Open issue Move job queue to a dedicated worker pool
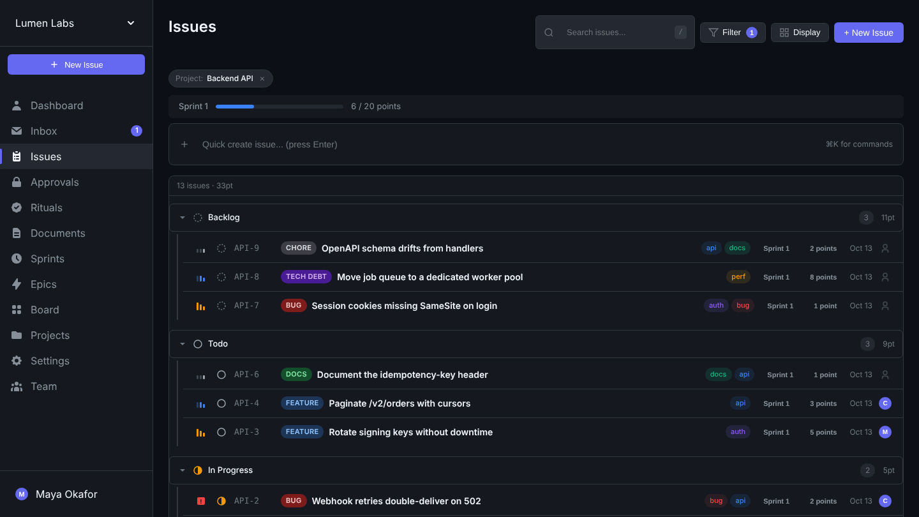The image size is (919, 517). point(430,277)
